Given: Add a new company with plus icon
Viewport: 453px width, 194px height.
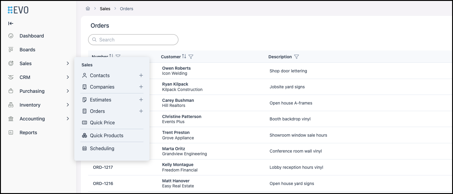Looking at the screenshot, I should tap(141, 87).
